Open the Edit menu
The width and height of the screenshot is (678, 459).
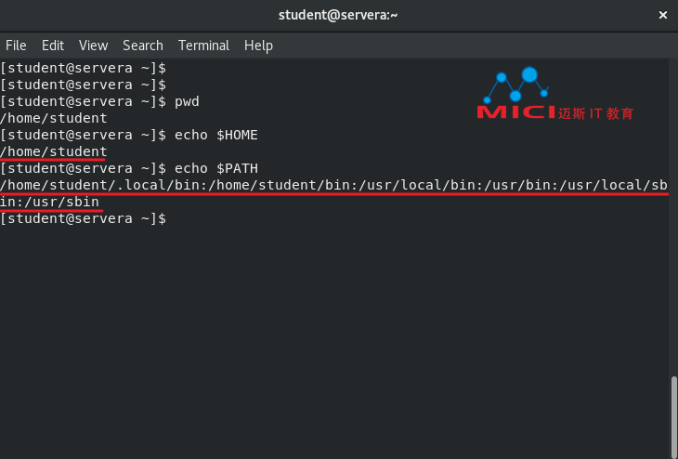coord(53,46)
